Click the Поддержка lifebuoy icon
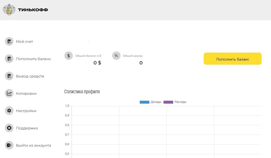The image size is (271, 158). tap(9, 128)
